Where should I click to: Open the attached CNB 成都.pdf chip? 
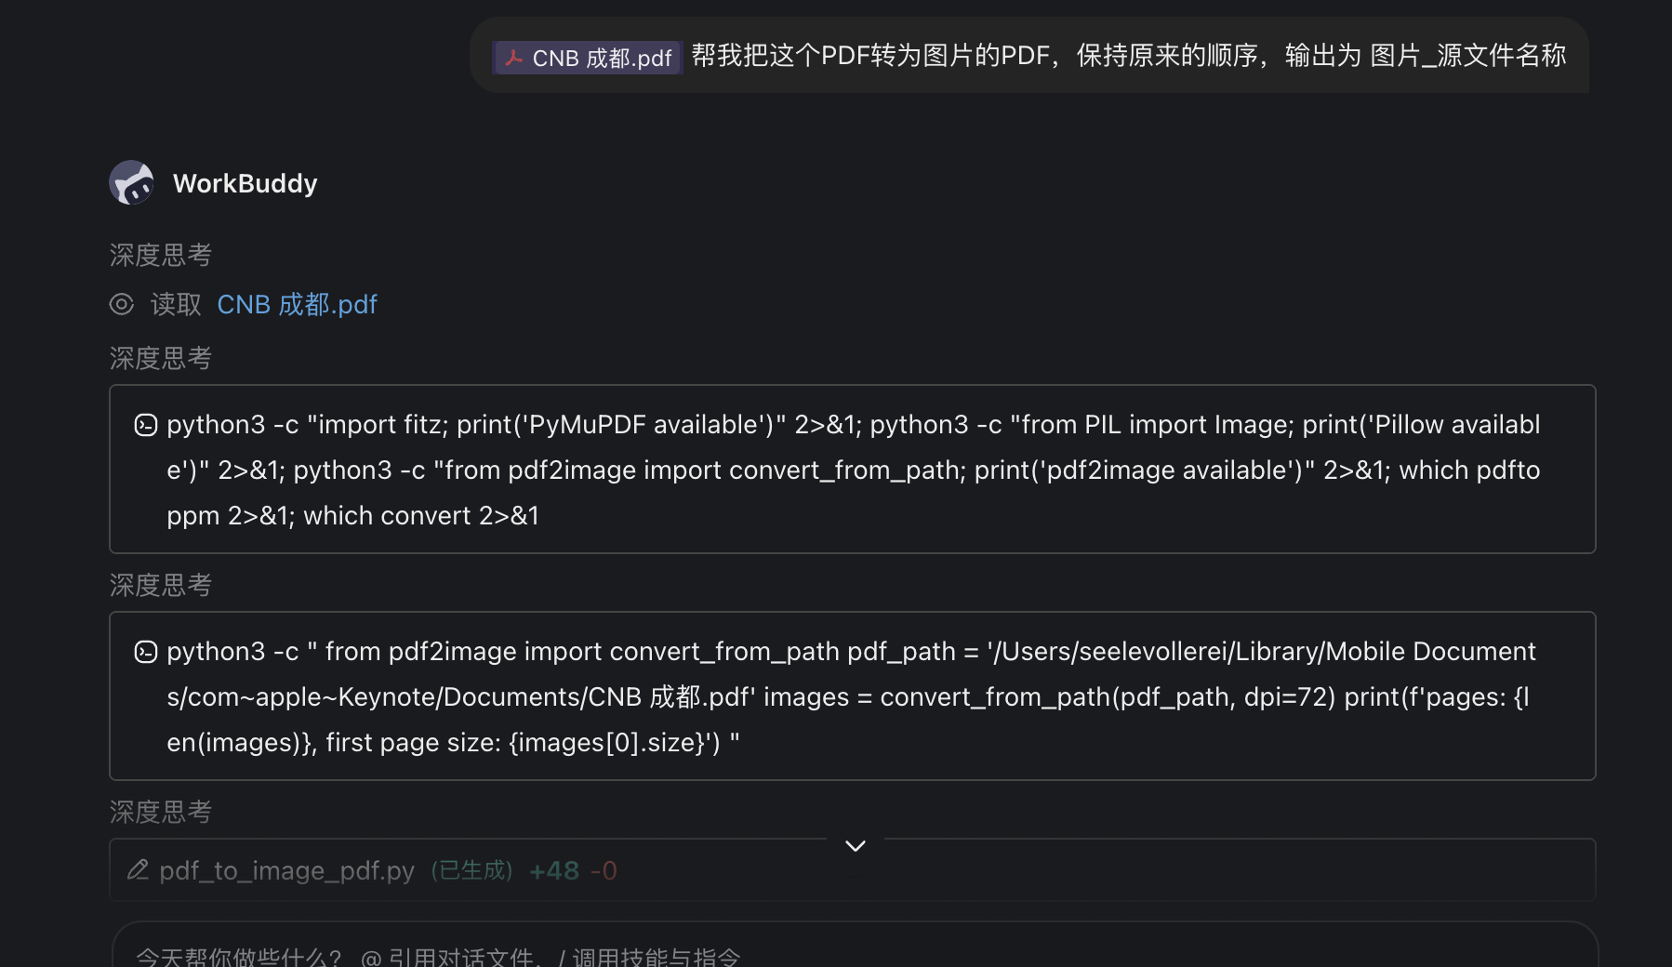tap(588, 58)
